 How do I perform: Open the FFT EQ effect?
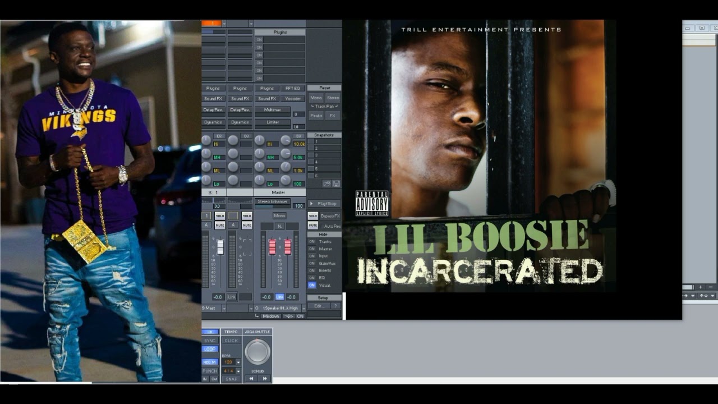point(292,88)
